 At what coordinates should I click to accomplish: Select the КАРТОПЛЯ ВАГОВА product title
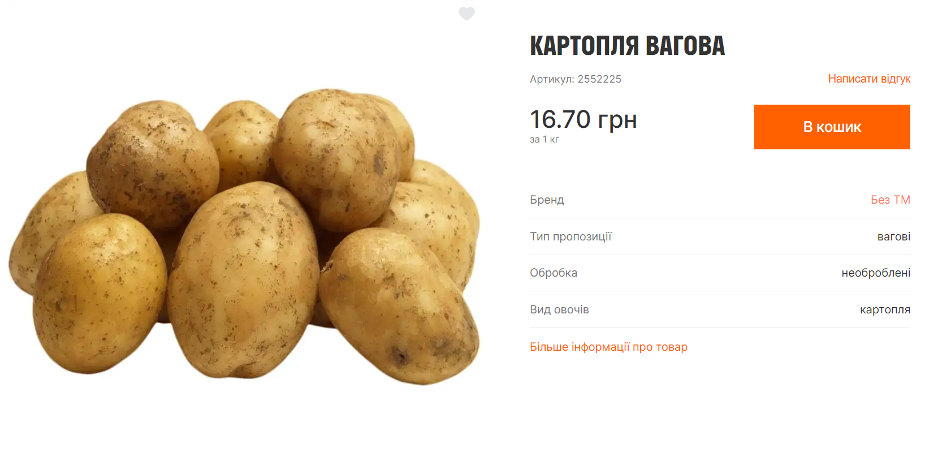pyautogui.click(x=627, y=46)
